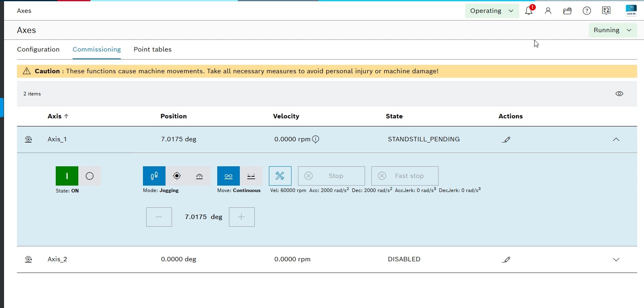The height and width of the screenshot is (308, 644).
Task: Edit Axis_2 with the pencil icon
Action: click(506, 259)
